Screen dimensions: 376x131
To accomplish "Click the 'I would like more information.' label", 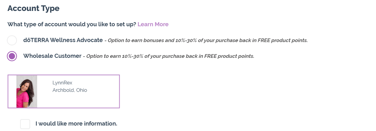I will coord(76,123).
